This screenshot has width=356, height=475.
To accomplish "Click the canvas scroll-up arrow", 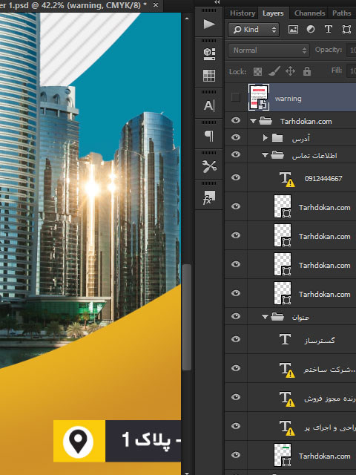I will coord(187,19).
